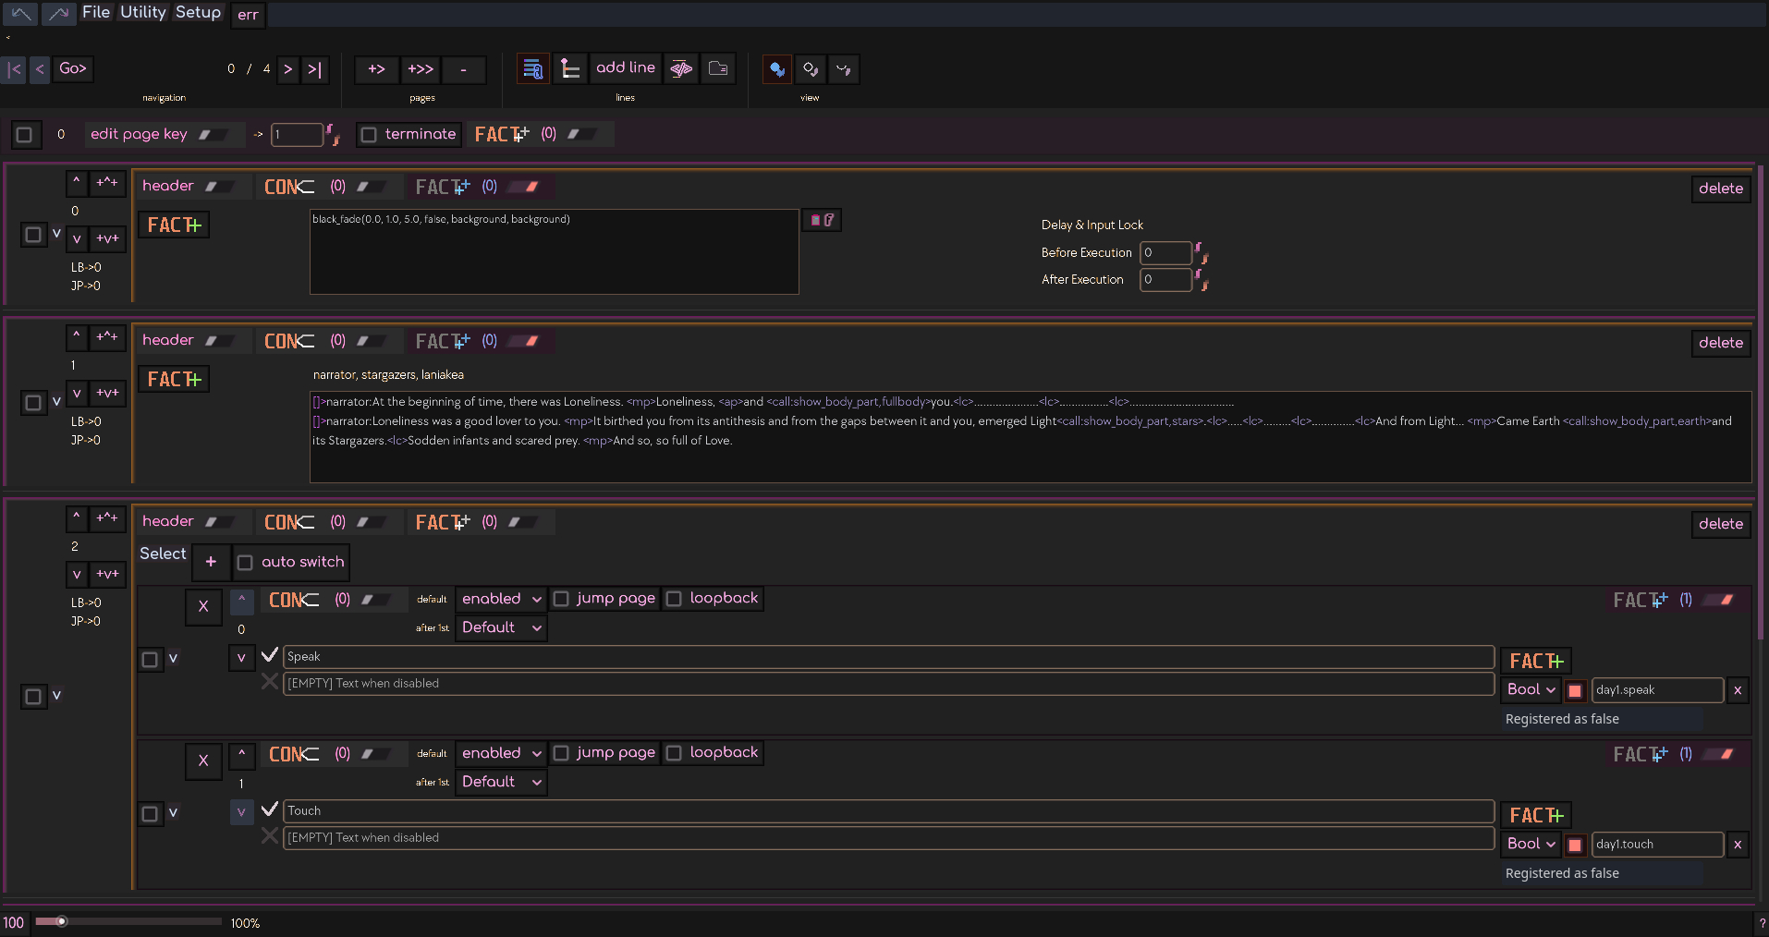1769x937 pixels.
Task: Jump to the last page
Action: coord(315,69)
